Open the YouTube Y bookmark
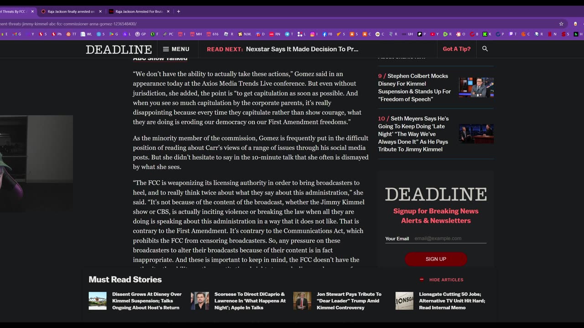Image resolution: width=584 pixels, height=328 pixels. (x=435, y=34)
